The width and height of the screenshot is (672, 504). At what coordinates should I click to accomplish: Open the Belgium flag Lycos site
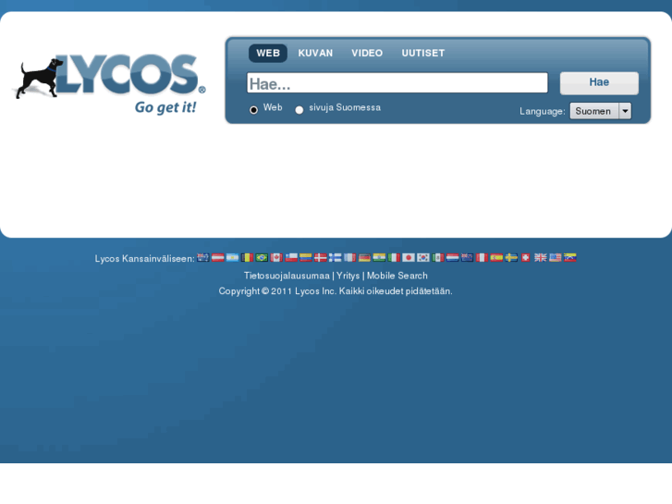click(x=248, y=257)
